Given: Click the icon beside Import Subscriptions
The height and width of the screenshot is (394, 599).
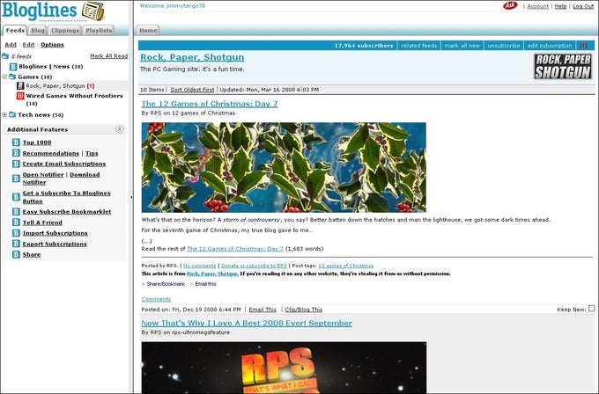Looking at the screenshot, I should click(x=16, y=233).
